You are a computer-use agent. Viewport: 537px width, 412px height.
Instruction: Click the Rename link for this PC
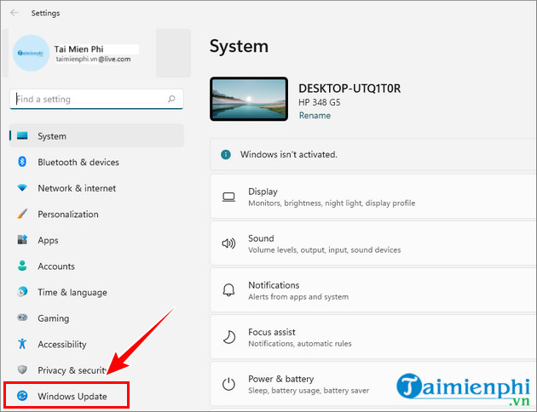pyautogui.click(x=315, y=115)
